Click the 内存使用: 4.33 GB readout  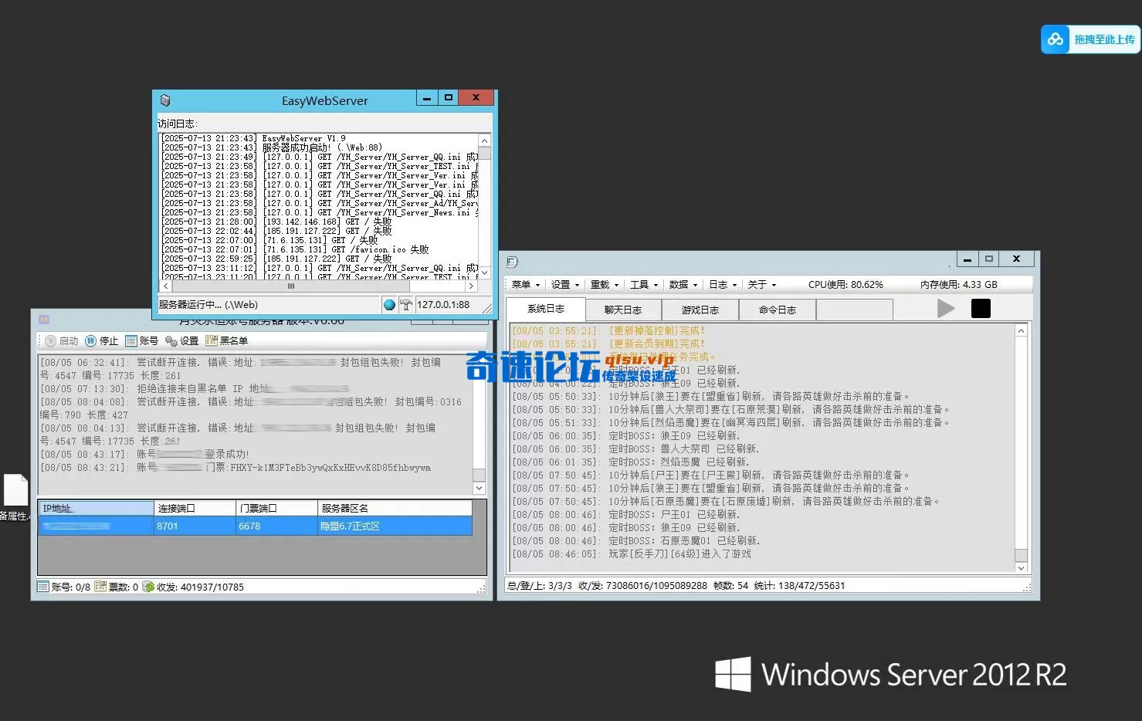coord(958,285)
